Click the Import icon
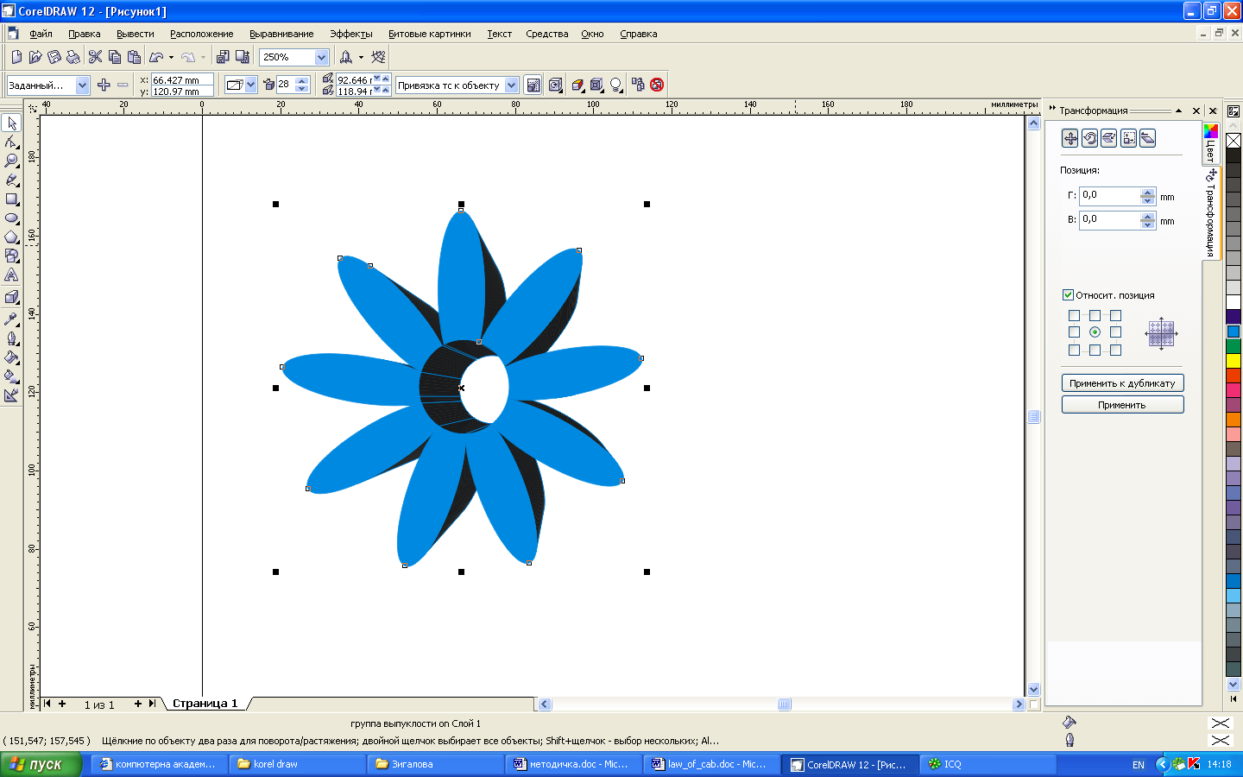The height and width of the screenshot is (777, 1243). click(x=223, y=57)
